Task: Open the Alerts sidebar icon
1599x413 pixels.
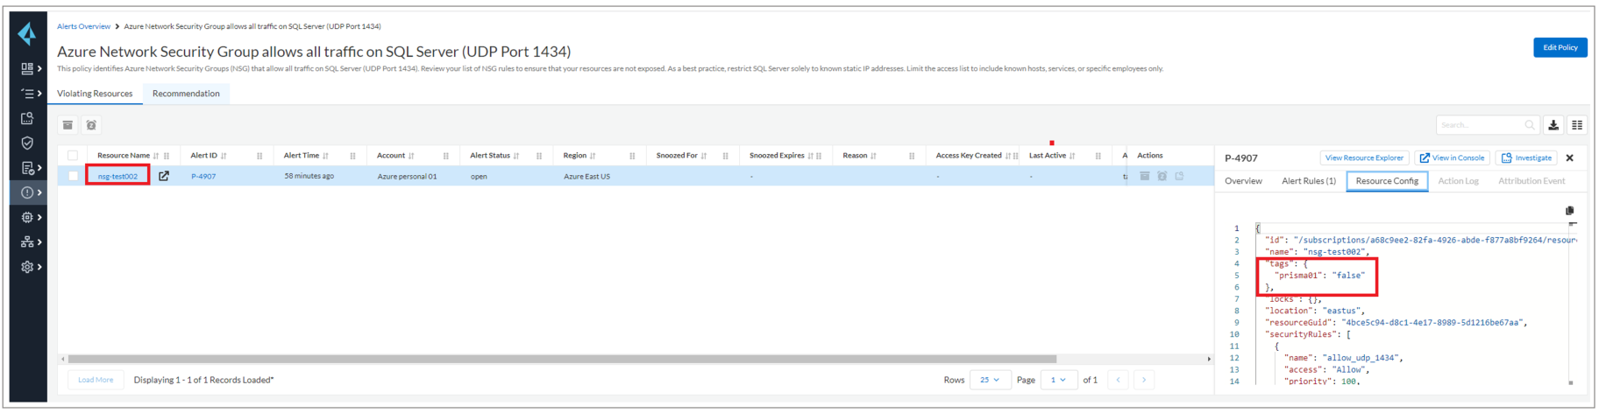Action: click(x=27, y=192)
